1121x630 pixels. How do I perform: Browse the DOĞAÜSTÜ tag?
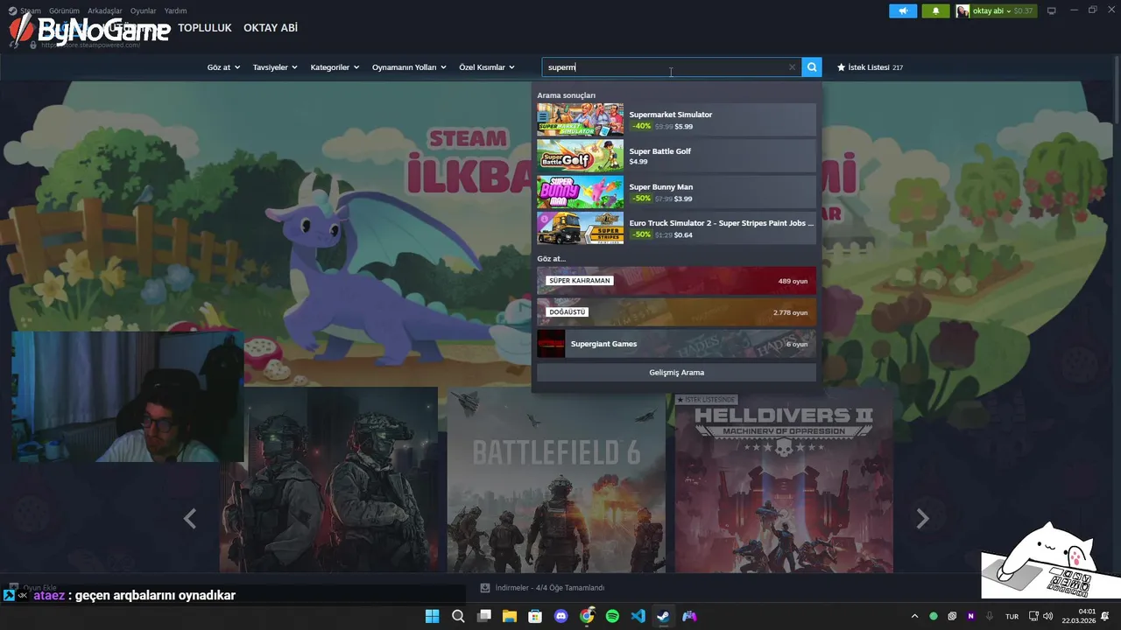[x=676, y=312]
